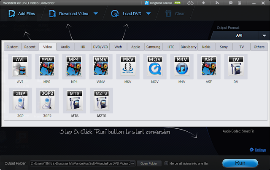Click the Settings link
This screenshot has width=270, height=170.
(260, 150)
